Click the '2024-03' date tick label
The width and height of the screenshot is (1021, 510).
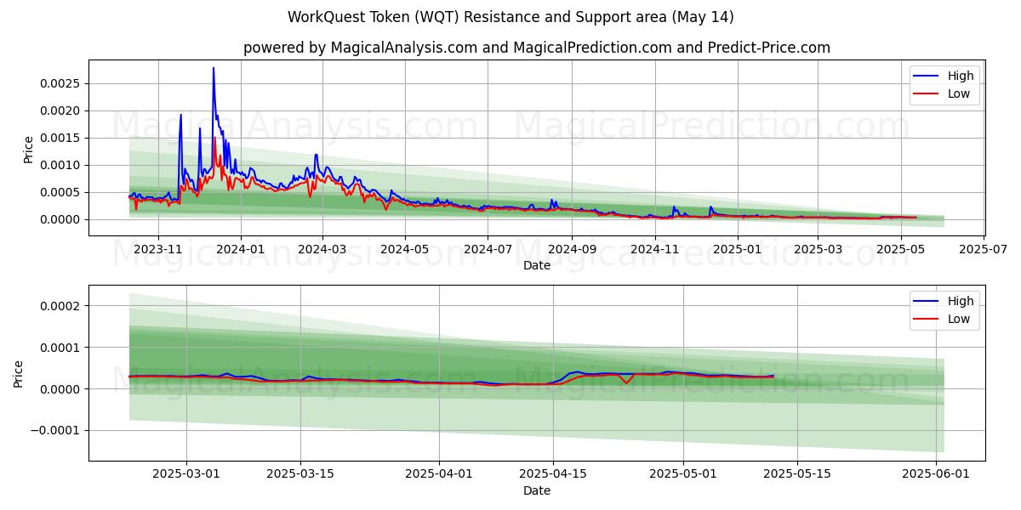[322, 249]
